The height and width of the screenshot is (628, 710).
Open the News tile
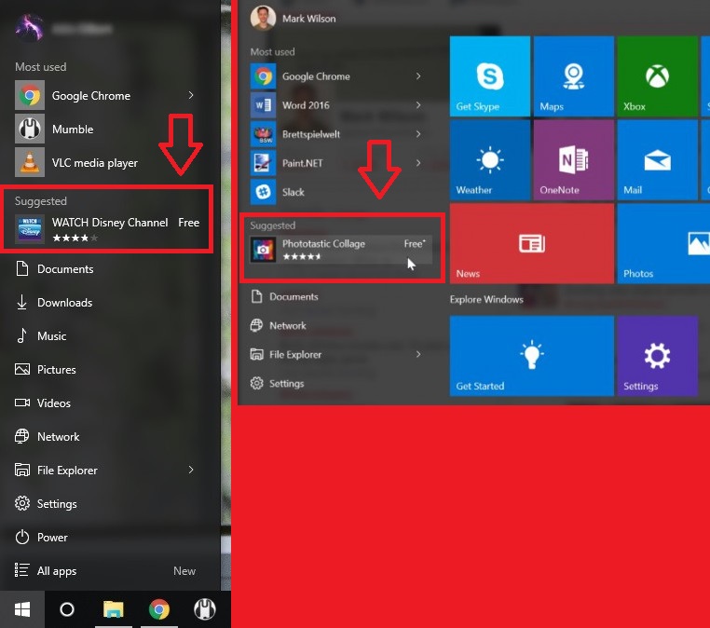(x=532, y=243)
